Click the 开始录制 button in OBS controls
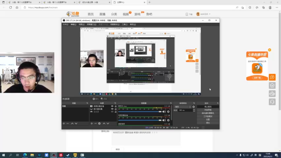 [x=208, y=110]
